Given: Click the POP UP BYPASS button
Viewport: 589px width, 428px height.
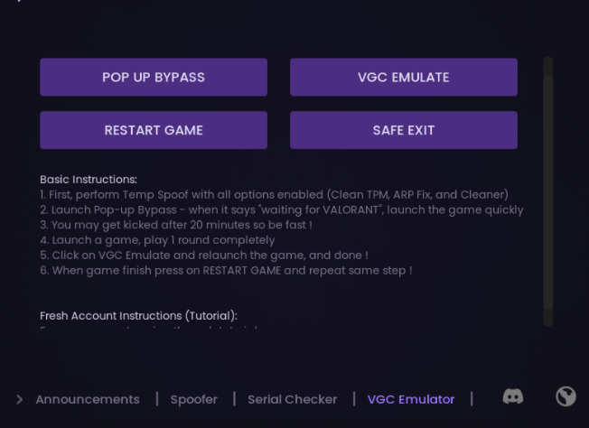Looking at the screenshot, I should [154, 78].
